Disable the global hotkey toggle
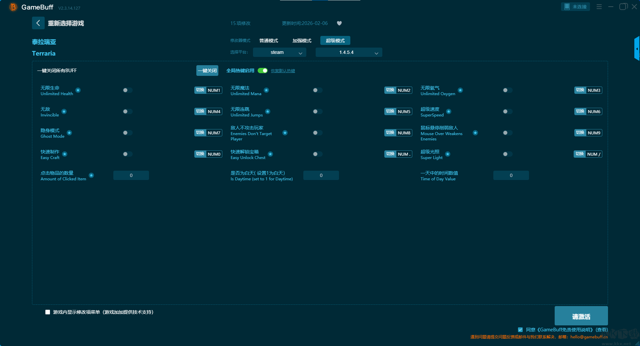This screenshot has width=640, height=346. pyautogui.click(x=263, y=71)
